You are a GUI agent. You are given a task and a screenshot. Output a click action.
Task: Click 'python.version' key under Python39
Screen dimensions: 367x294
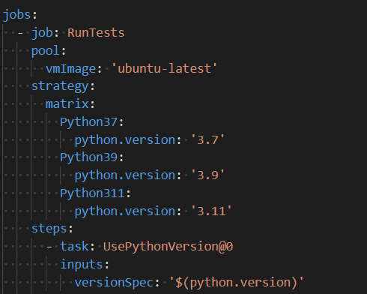click(x=124, y=175)
